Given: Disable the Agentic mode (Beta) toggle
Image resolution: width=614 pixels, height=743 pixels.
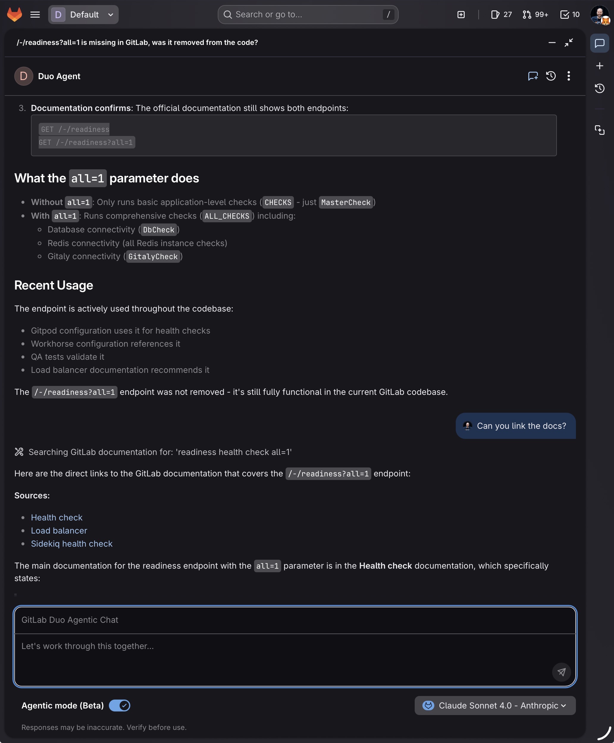Looking at the screenshot, I should [x=120, y=706].
